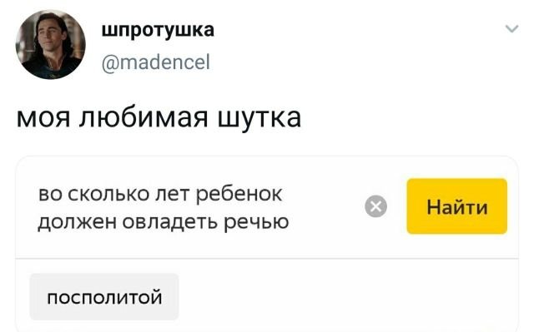Open the tweet options chevron menu
This screenshot has width=534, height=332.
point(511,29)
